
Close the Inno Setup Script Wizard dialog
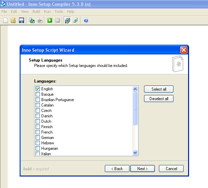[184, 50]
